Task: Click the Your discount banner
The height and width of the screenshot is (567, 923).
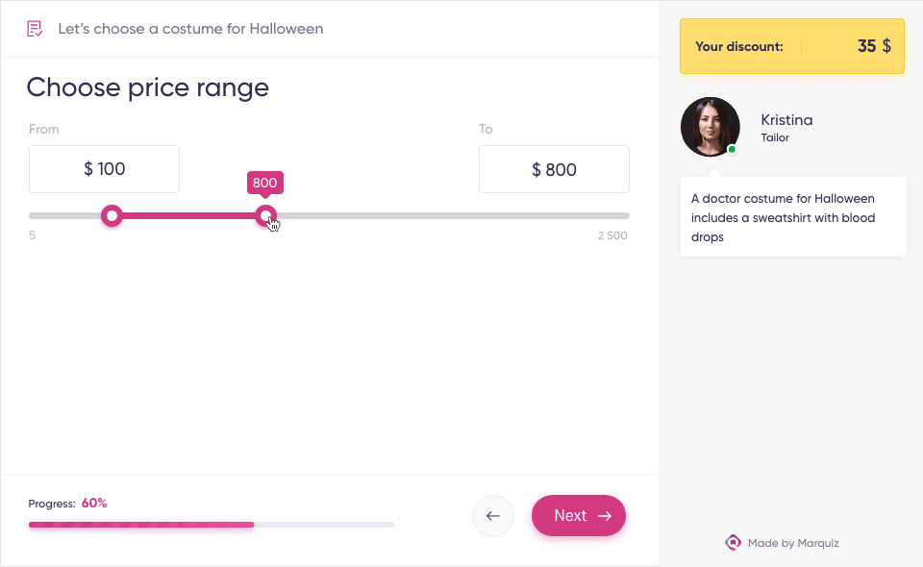Action: [x=791, y=46]
